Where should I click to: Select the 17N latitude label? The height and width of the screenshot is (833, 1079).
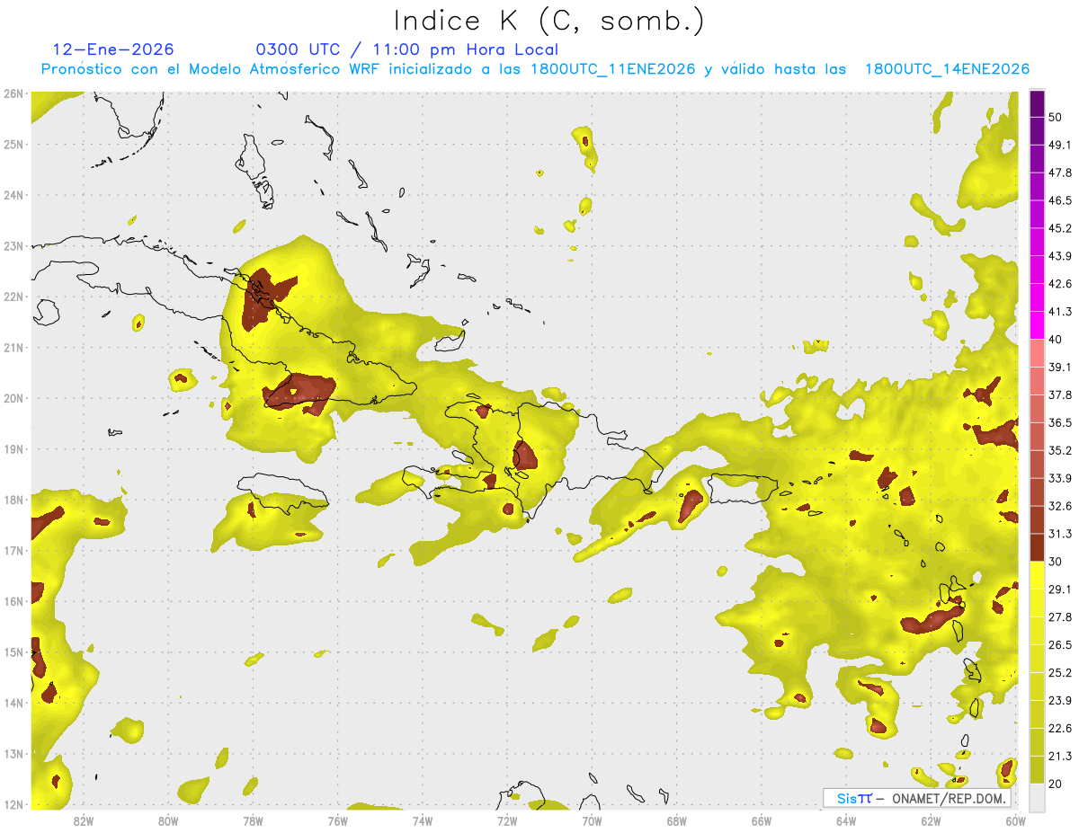(x=13, y=551)
